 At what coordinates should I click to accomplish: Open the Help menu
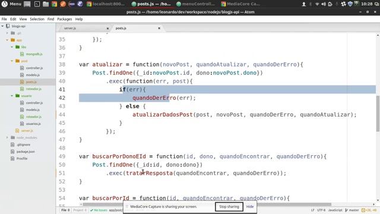tap(79, 19)
